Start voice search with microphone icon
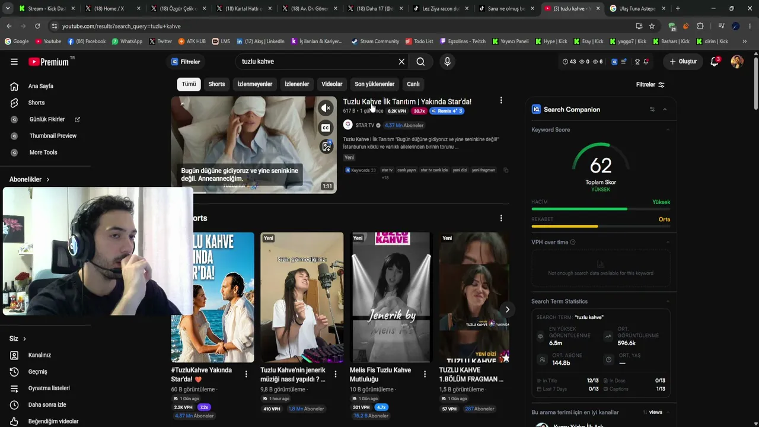Image resolution: width=759 pixels, height=427 pixels. click(447, 62)
